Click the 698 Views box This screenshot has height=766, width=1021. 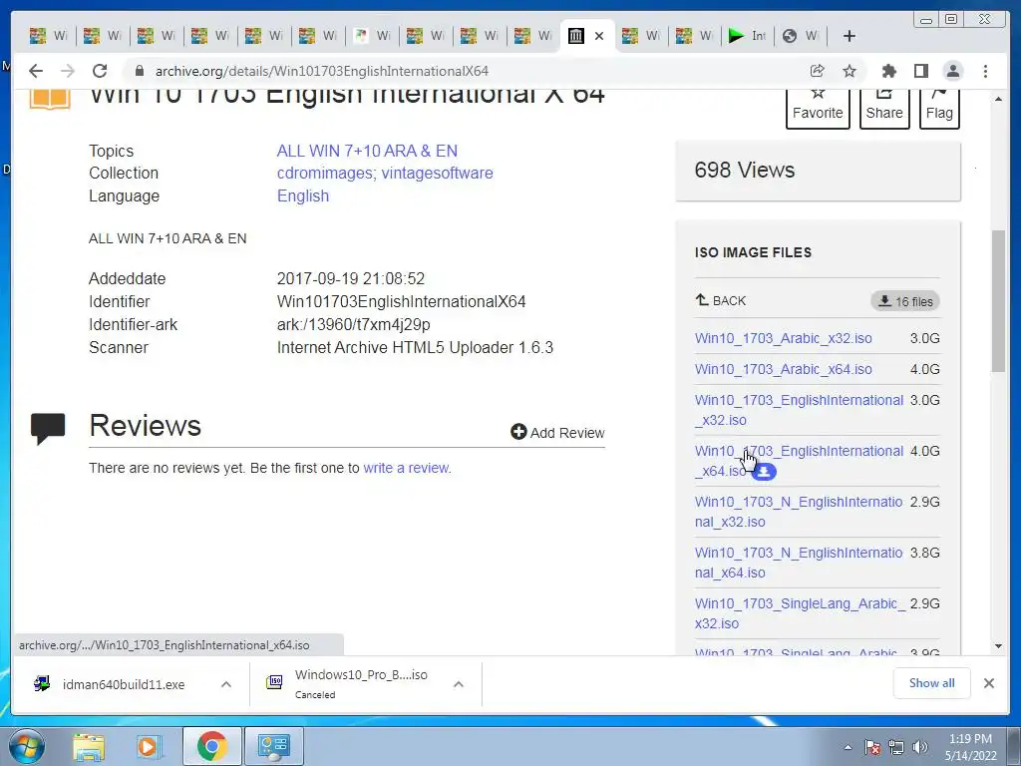coord(818,171)
